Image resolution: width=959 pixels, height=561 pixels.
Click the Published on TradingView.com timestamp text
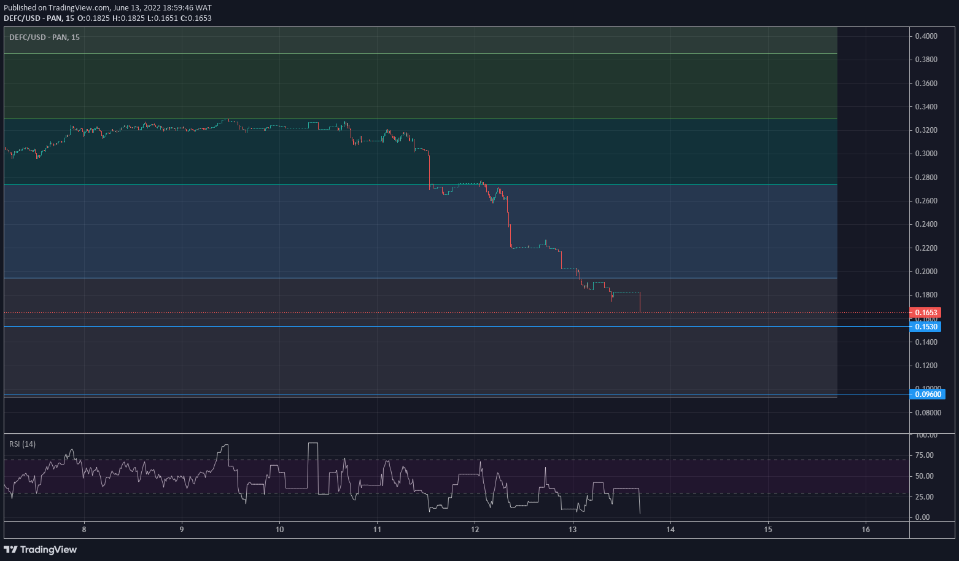coord(107,8)
